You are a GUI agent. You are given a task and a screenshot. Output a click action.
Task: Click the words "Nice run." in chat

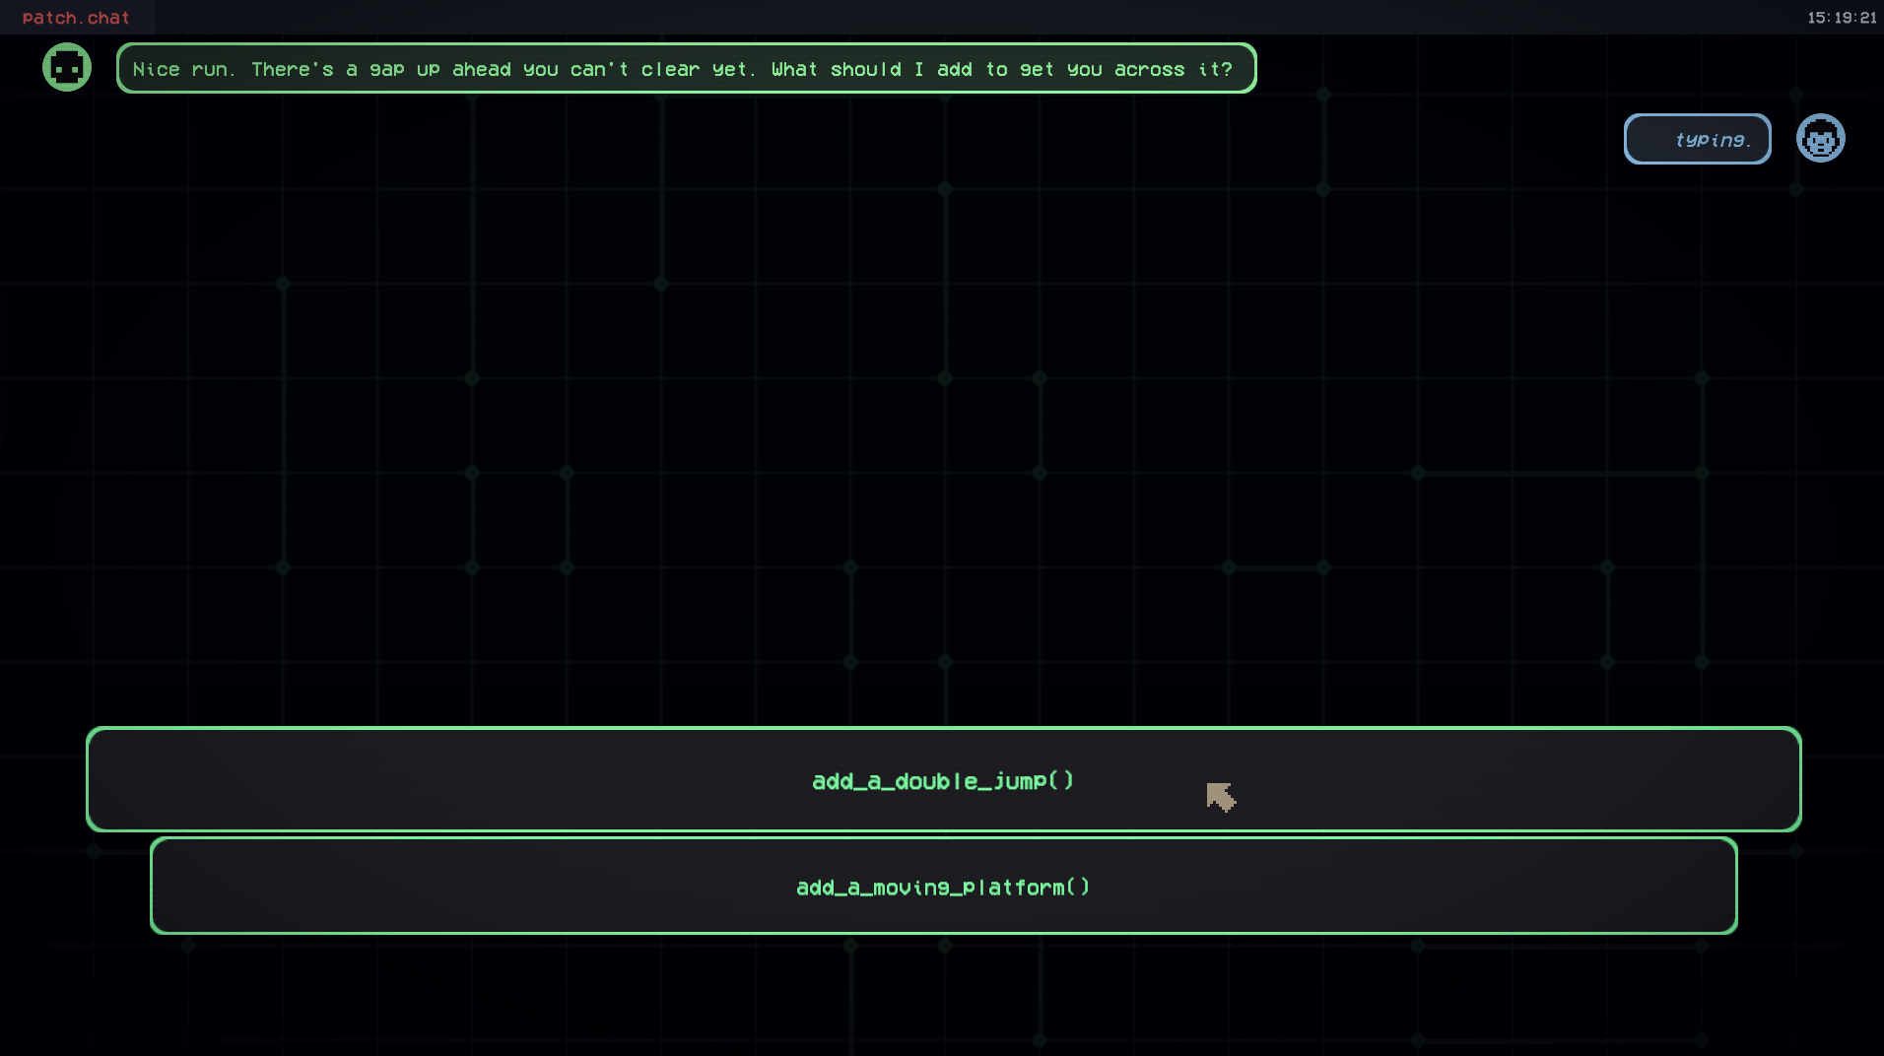coord(184,69)
